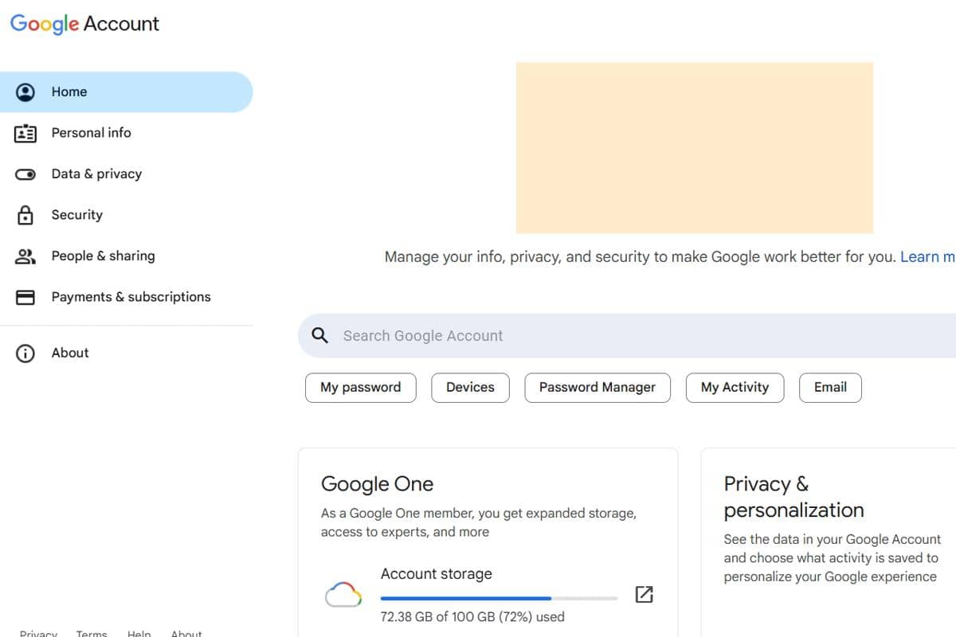This screenshot has height=637, width=956.
Task: Select Personal info in the sidebar
Action: tap(91, 133)
